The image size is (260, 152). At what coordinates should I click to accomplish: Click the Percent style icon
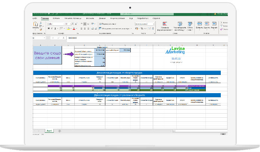pos(142,29)
